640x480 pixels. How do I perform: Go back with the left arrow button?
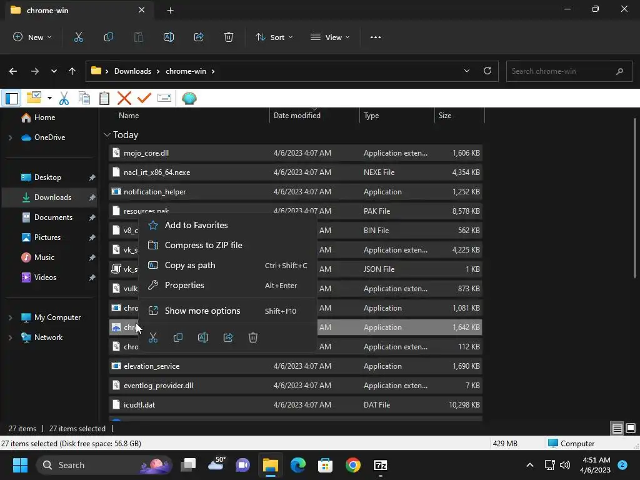click(13, 71)
